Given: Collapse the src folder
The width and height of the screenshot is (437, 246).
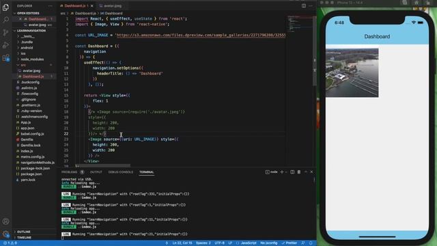Looking at the screenshot, I should coord(23,65).
